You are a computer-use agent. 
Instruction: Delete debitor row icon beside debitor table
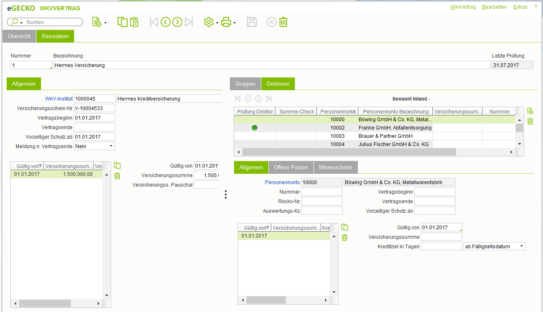tap(530, 121)
